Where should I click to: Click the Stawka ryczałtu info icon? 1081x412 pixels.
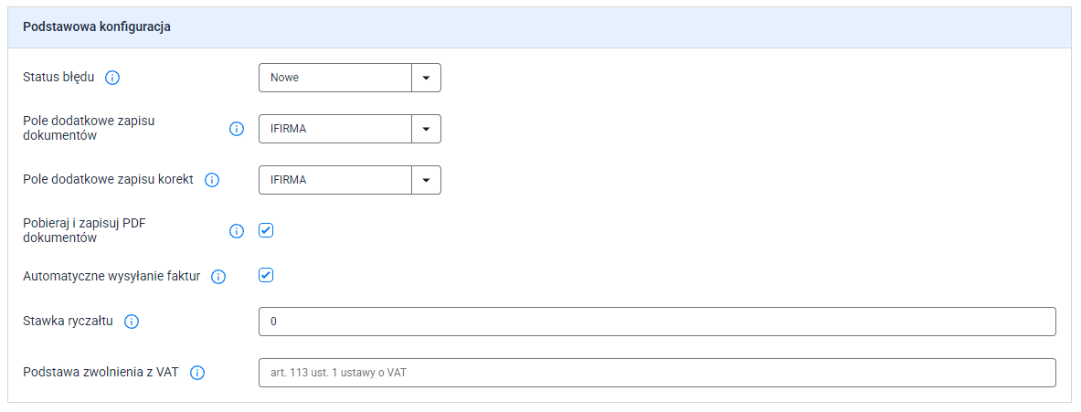tap(132, 322)
